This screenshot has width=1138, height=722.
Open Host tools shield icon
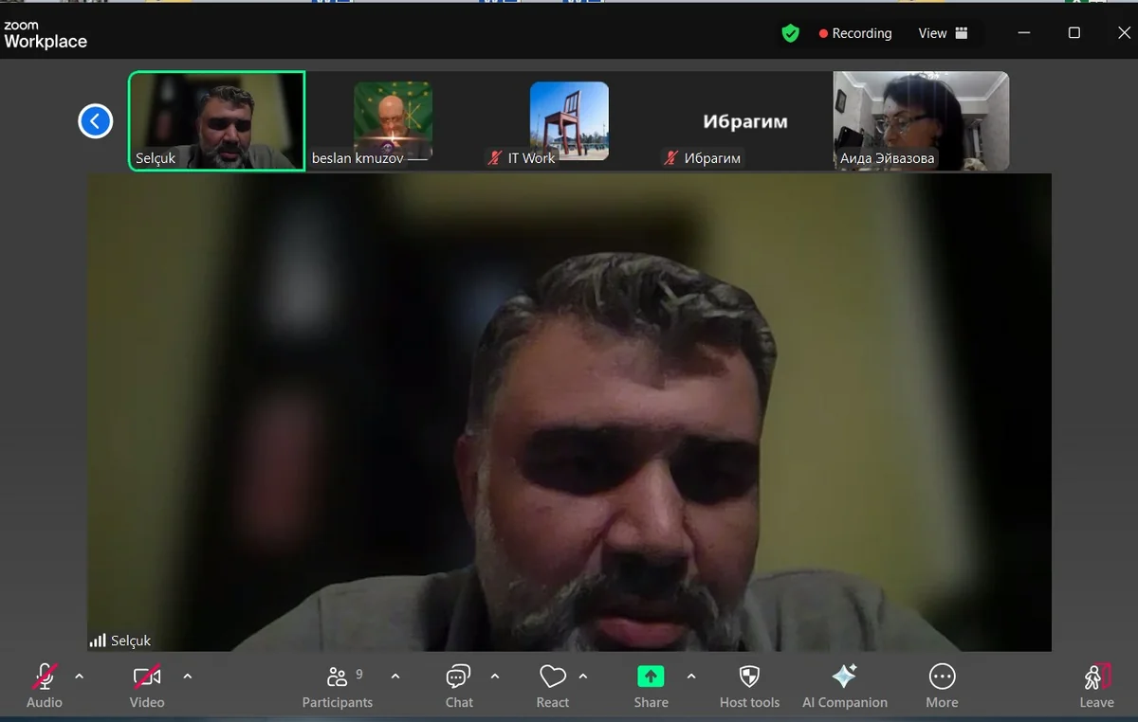(749, 677)
